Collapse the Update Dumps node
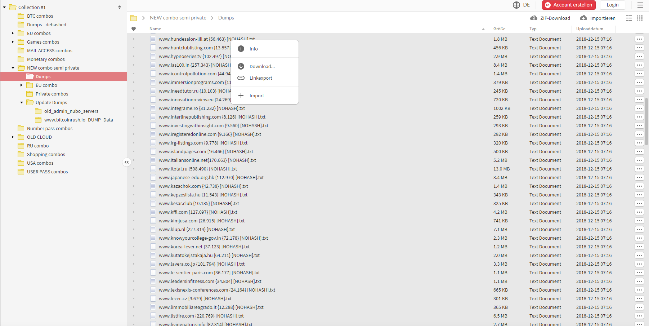This screenshot has width=649, height=328. [x=21, y=102]
